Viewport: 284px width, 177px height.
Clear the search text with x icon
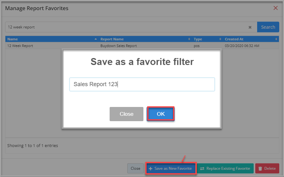pos(250,27)
